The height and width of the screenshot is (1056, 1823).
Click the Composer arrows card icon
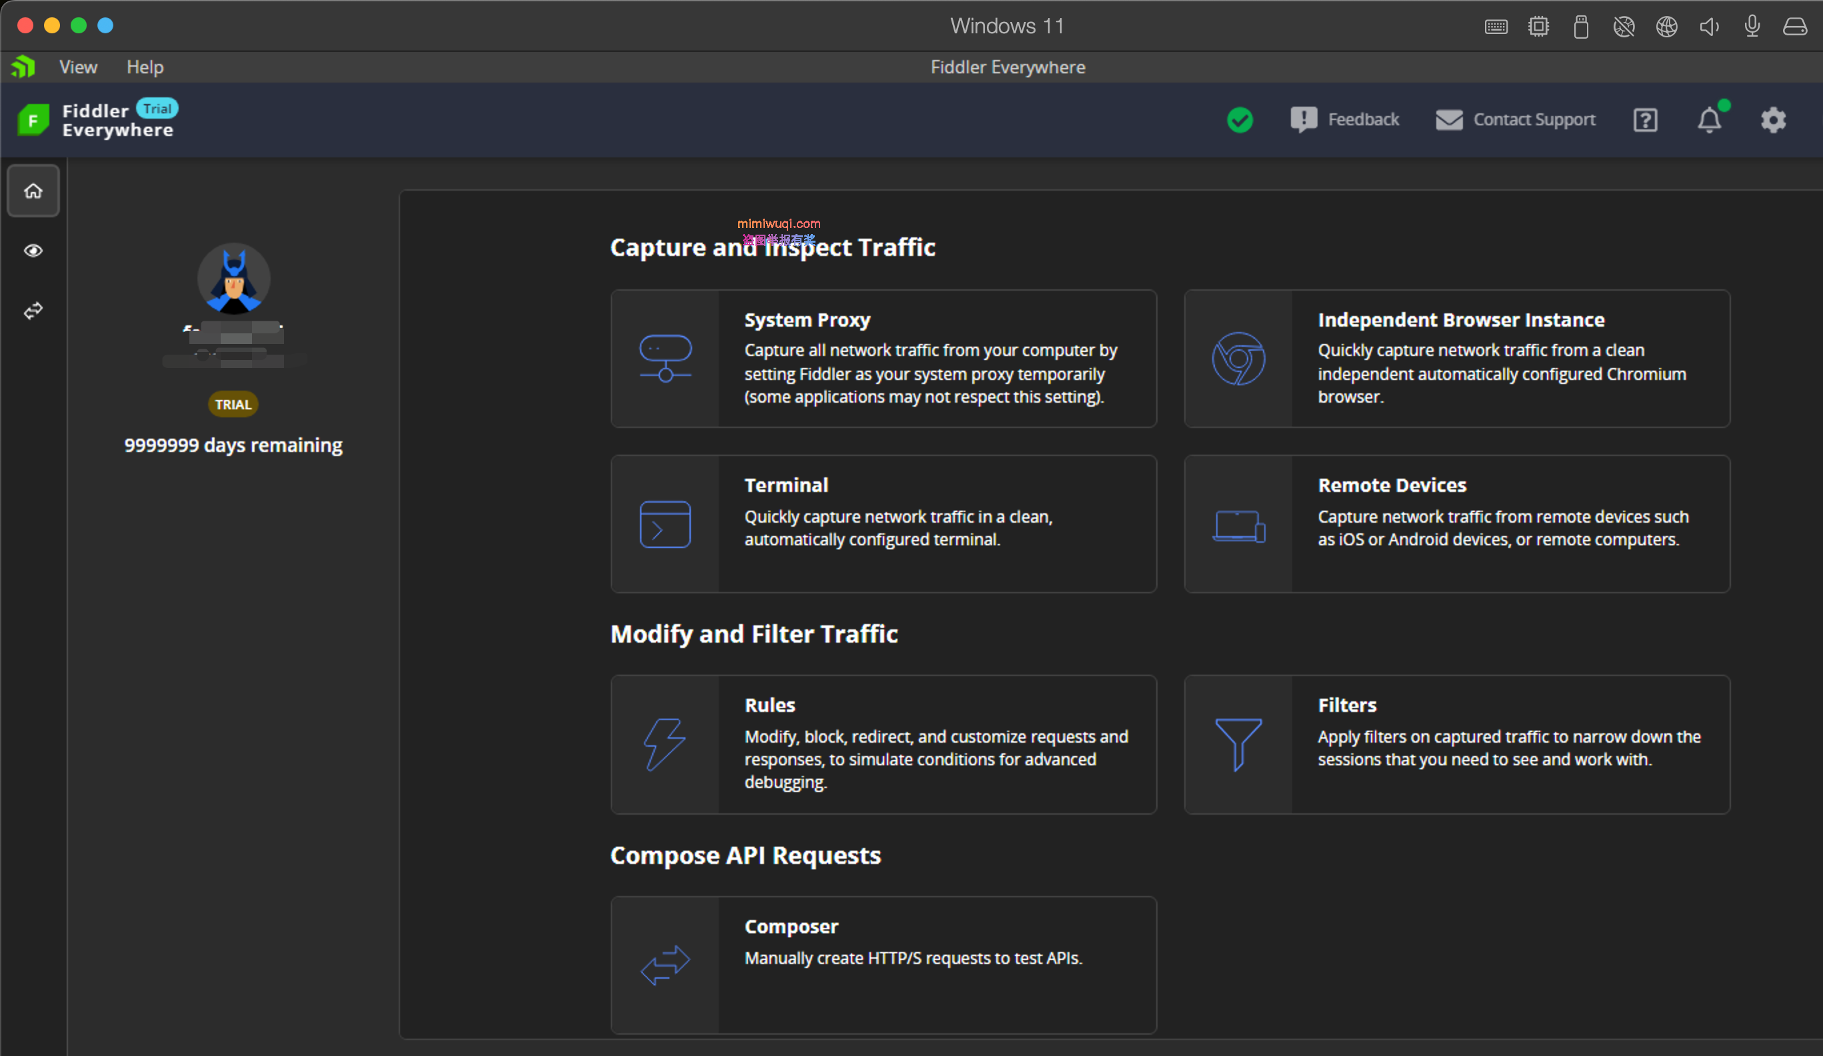[665, 965]
